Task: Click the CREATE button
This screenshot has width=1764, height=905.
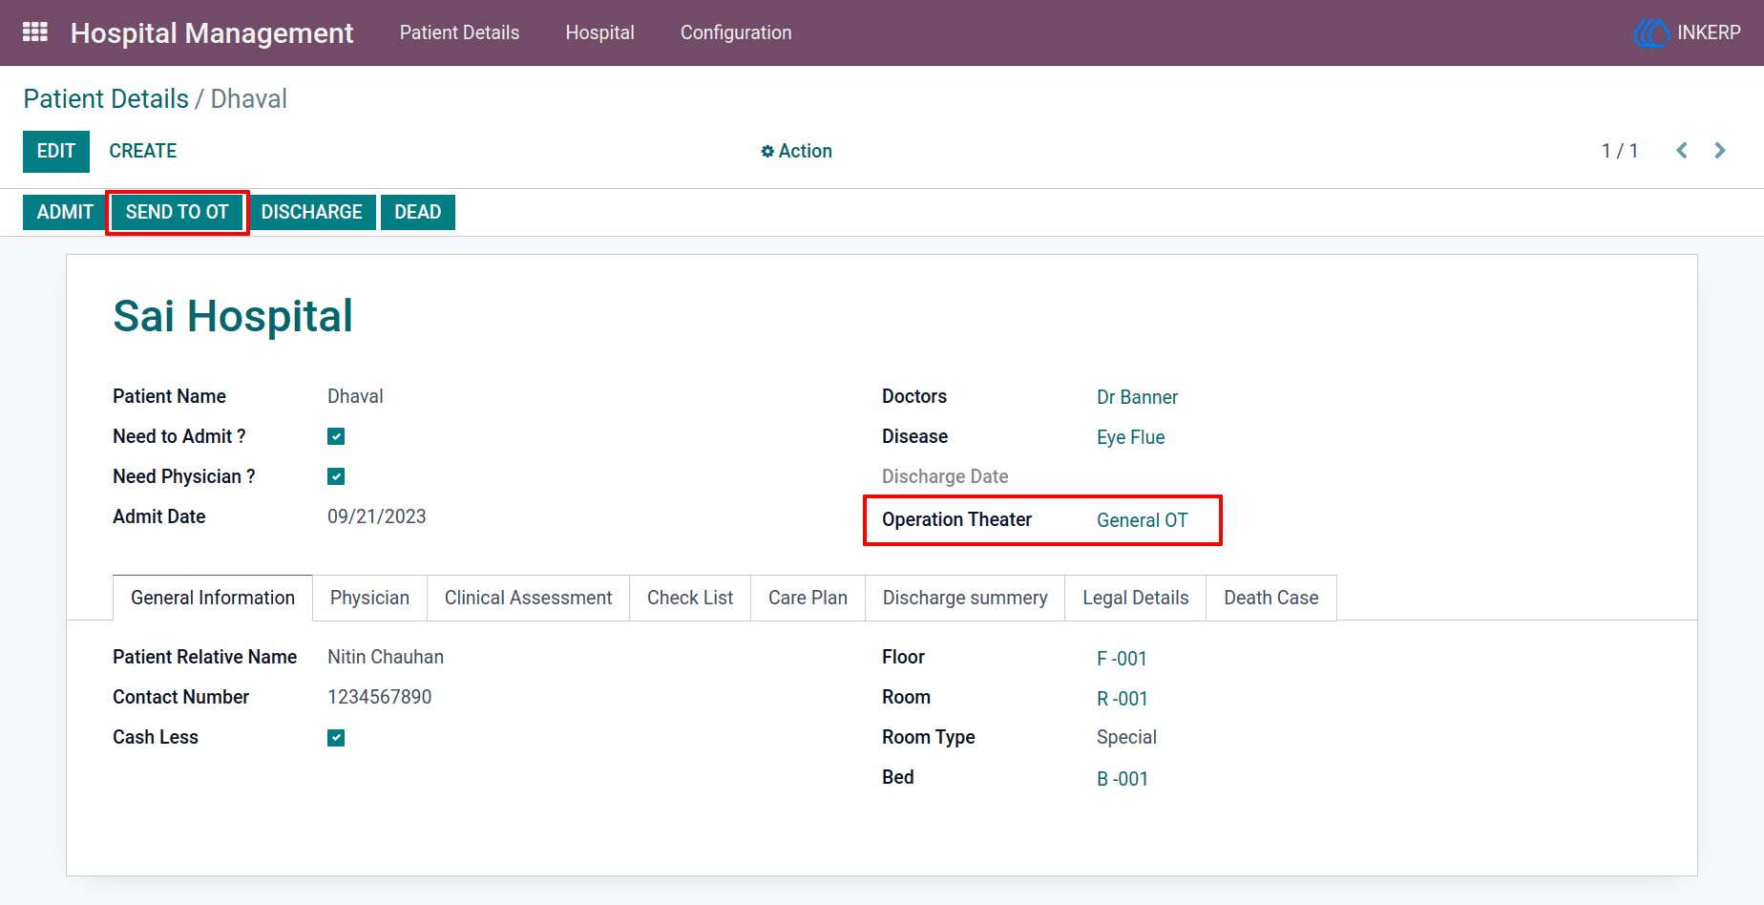Action: tap(143, 151)
